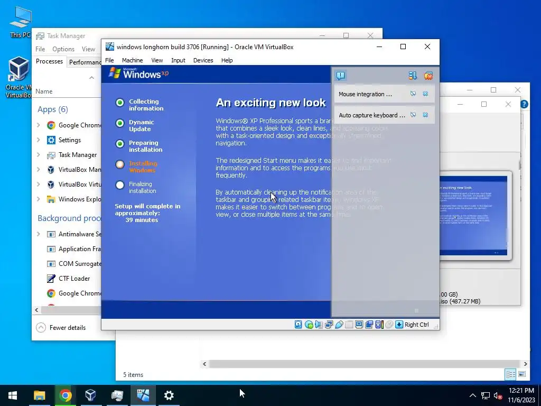Open the Windows Start menu
Image resolution: width=541 pixels, height=406 pixels.
[13, 395]
